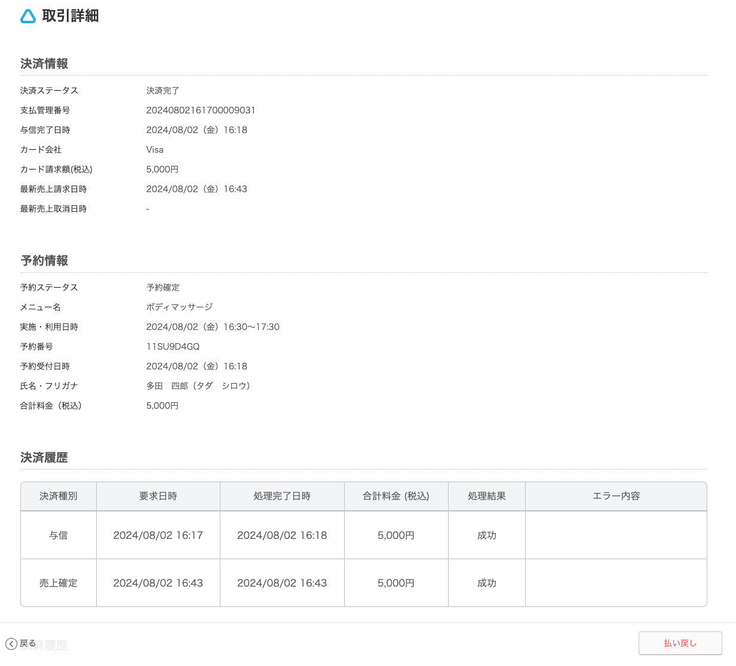Screen dimensions: 736x666
Task: Click the 支払管理番号 label
Action: pos(45,110)
